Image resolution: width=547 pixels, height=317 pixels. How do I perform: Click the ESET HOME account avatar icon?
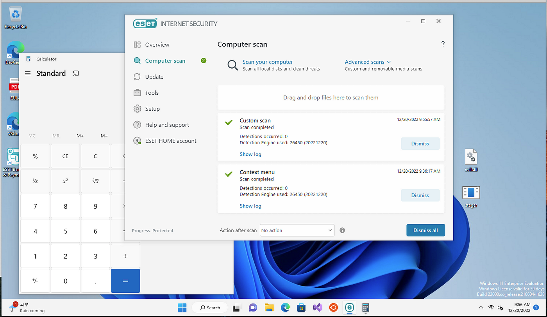(137, 141)
